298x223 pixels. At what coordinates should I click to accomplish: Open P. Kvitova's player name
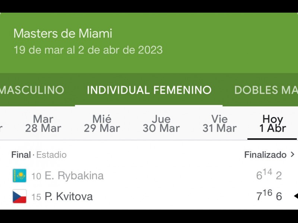point(69,196)
